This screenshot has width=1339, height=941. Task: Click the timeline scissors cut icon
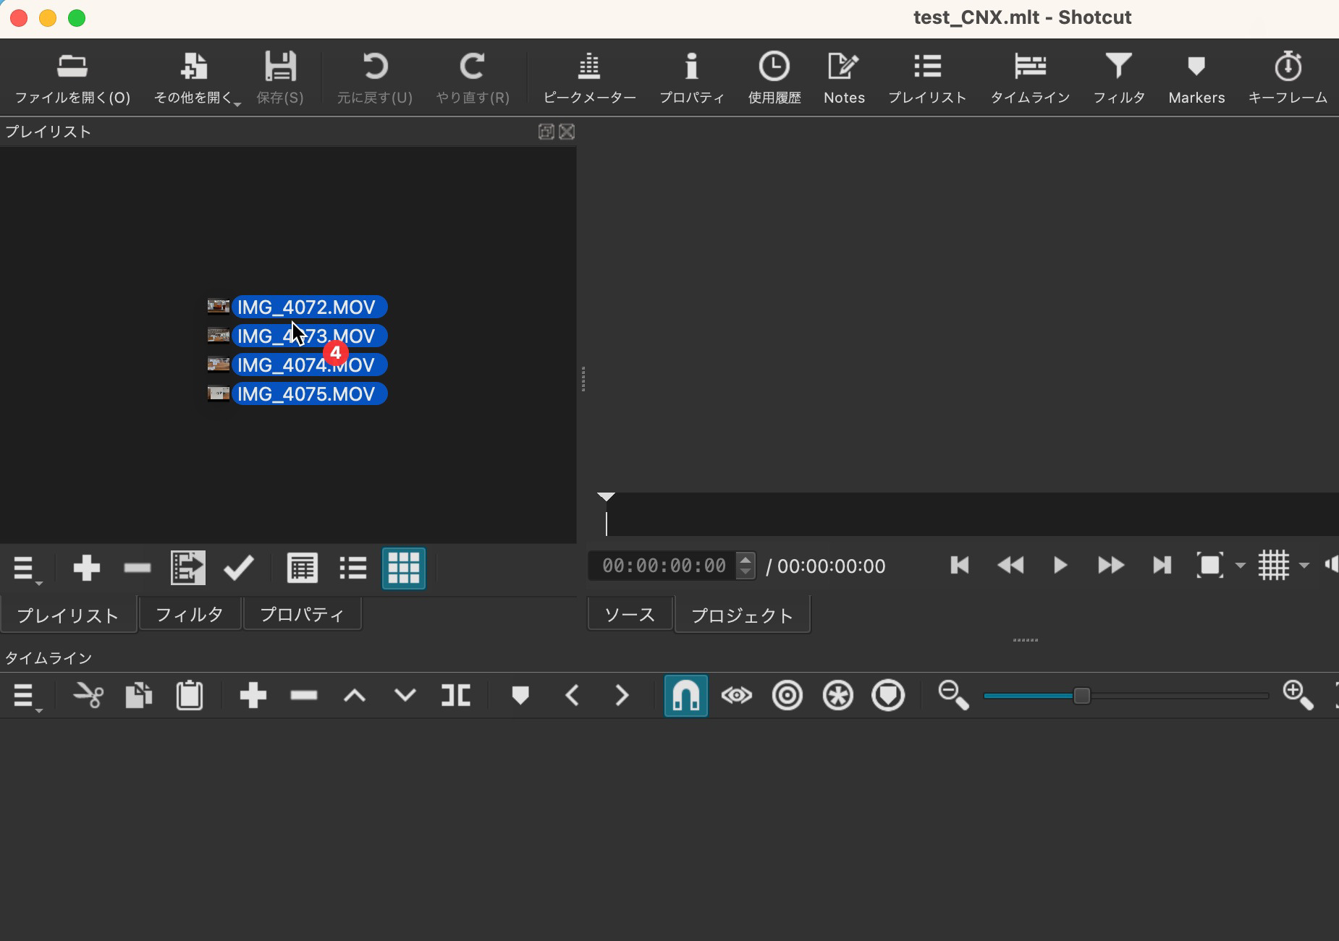(x=88, y=696)
